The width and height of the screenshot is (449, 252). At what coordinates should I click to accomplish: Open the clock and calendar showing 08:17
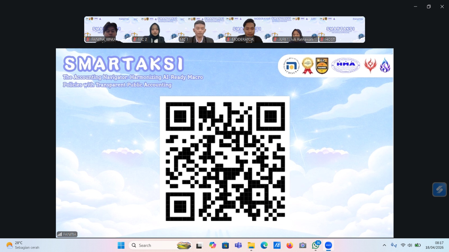click(x=434, y=245)
